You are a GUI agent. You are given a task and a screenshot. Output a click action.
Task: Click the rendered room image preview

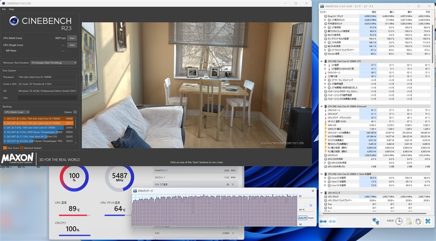(x=197, y=85)
